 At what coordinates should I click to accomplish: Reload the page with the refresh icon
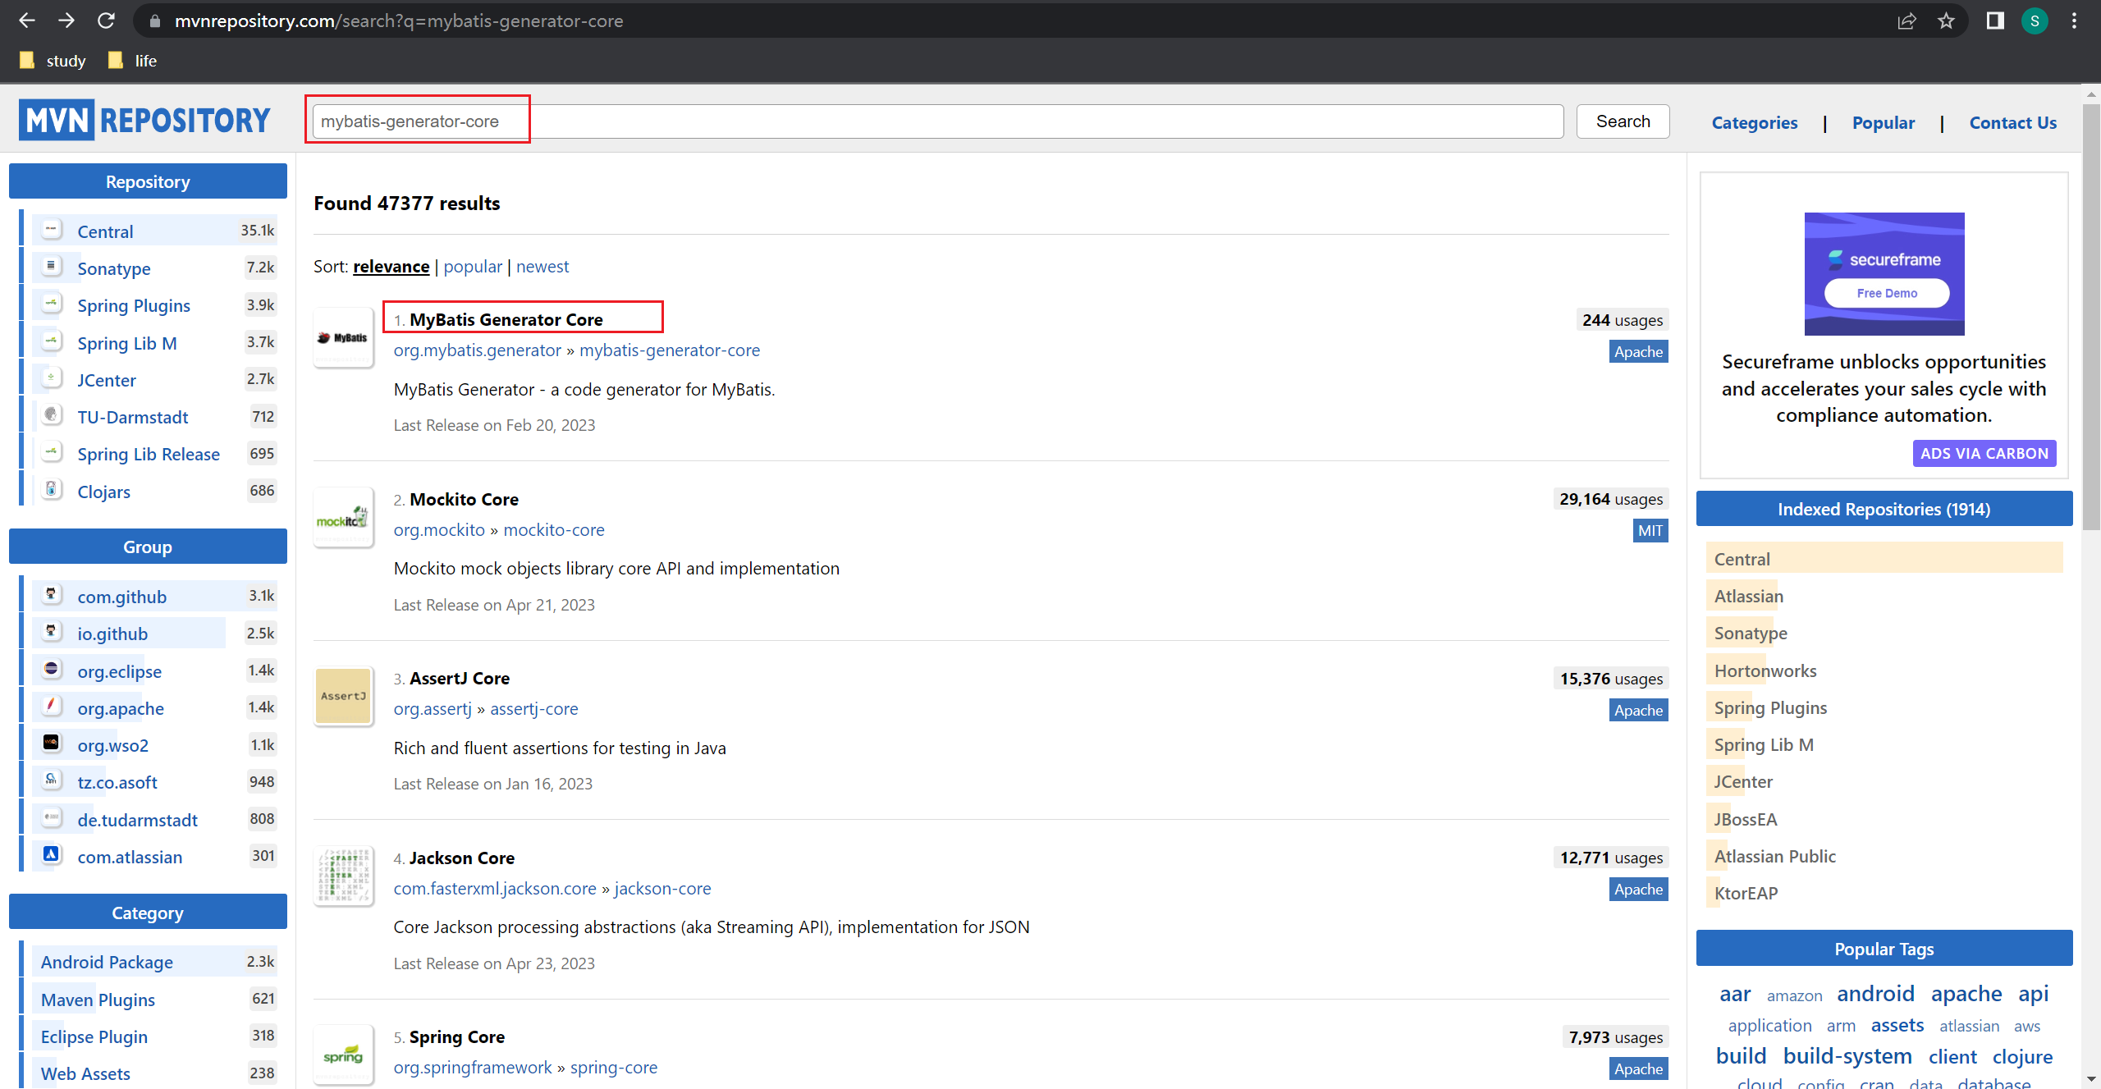coord(106,21)
